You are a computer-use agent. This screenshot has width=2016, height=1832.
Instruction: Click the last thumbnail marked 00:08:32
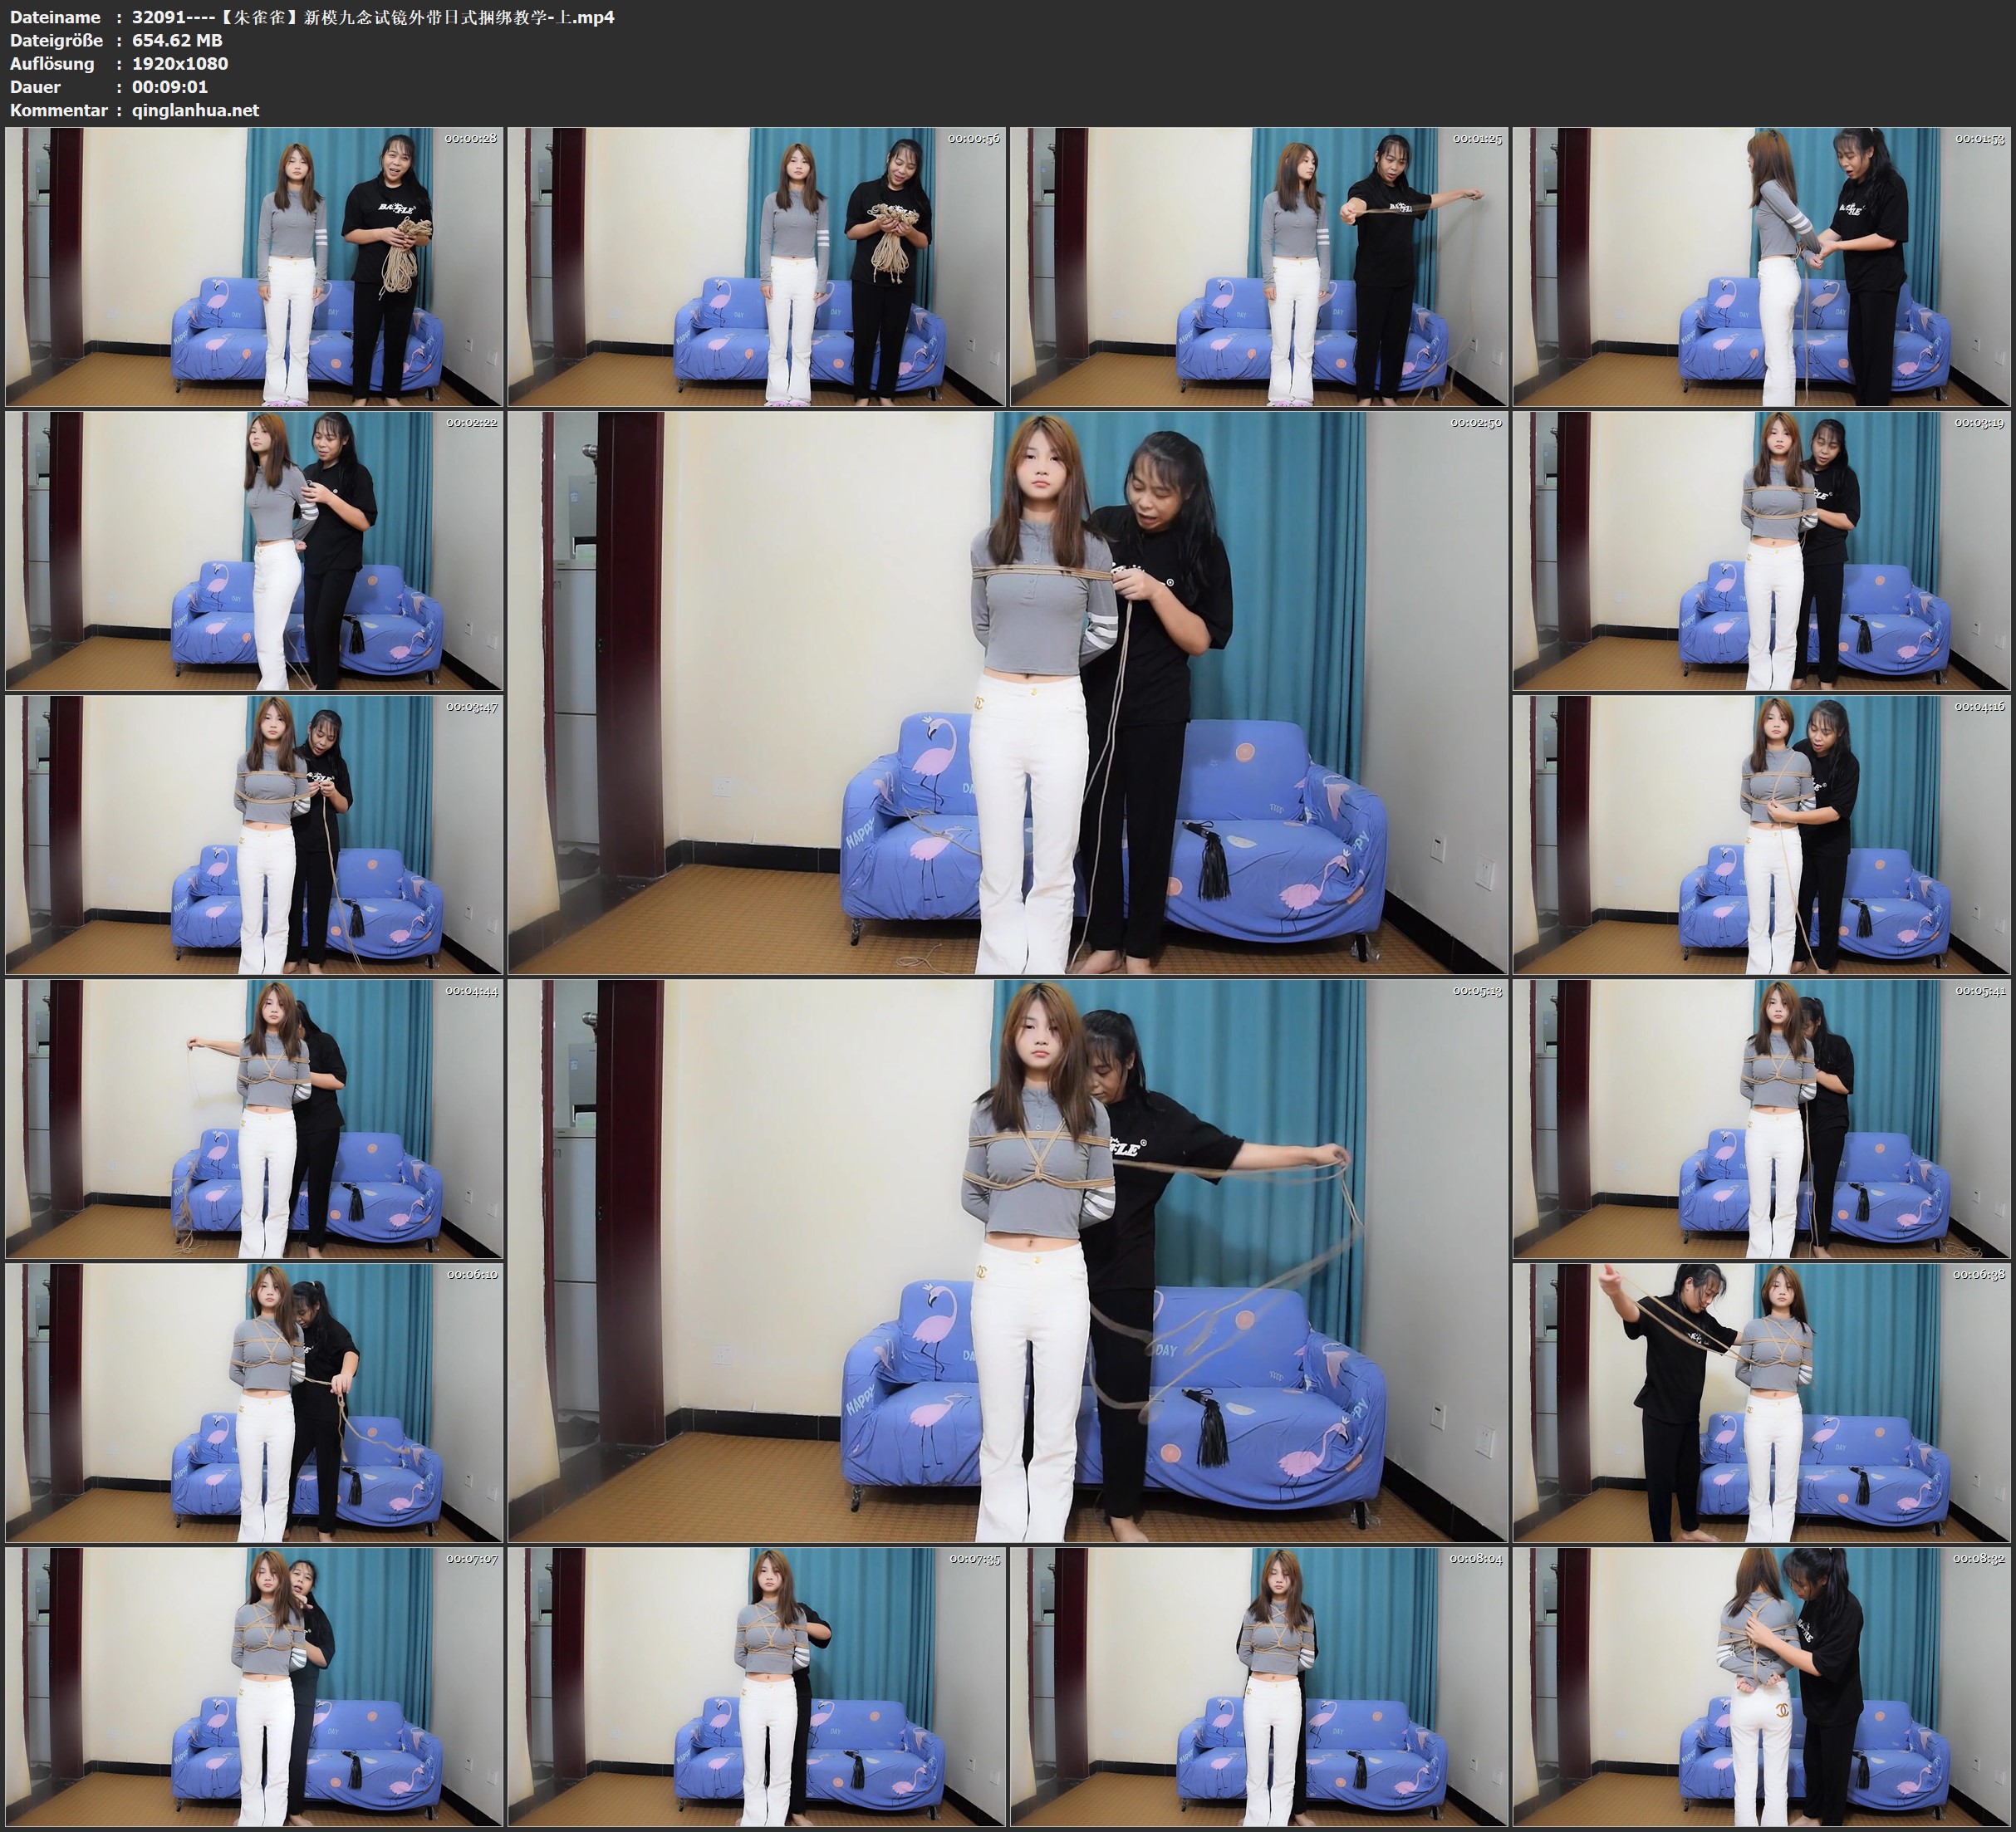(1761, 1686)
